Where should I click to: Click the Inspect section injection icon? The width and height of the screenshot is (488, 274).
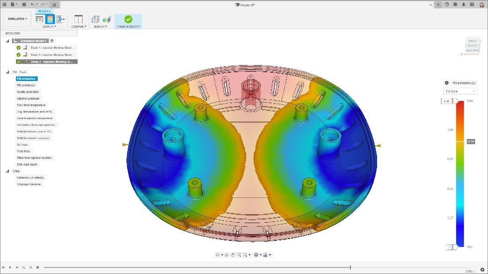pos(95,19)
